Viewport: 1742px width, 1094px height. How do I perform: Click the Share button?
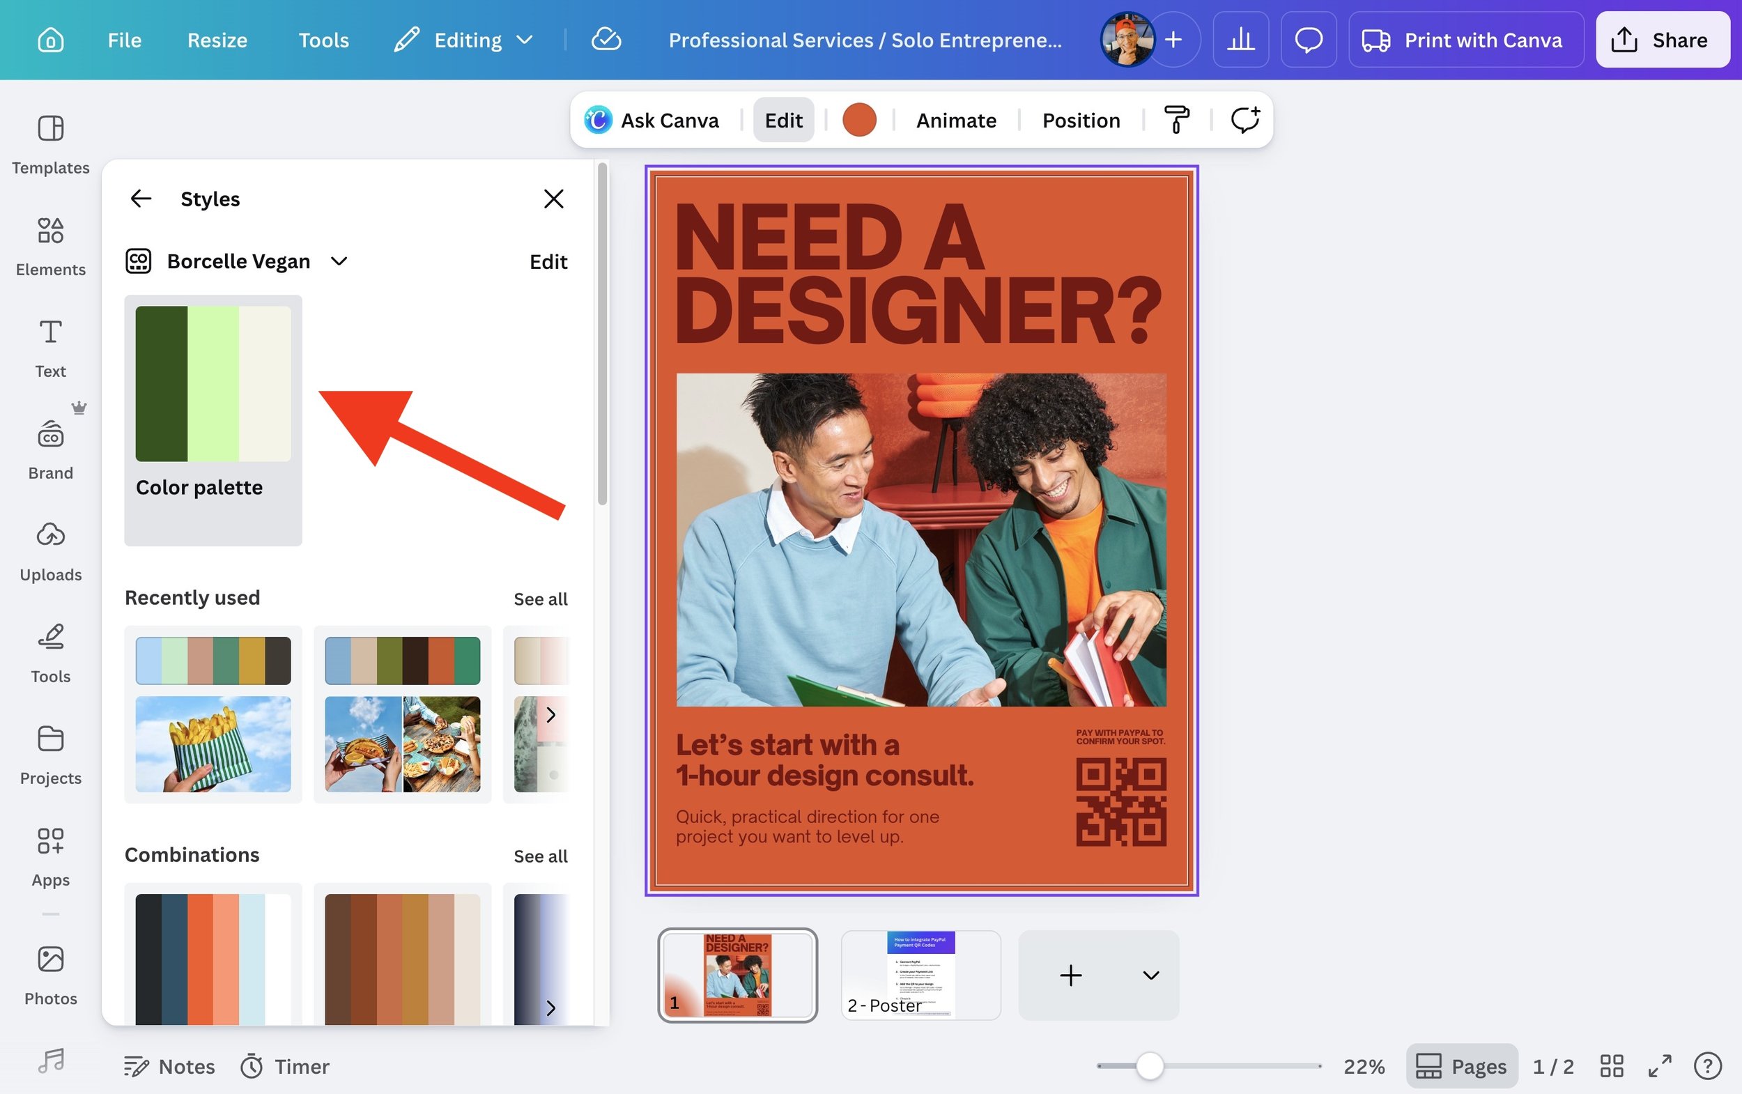tap(1663, 40)
